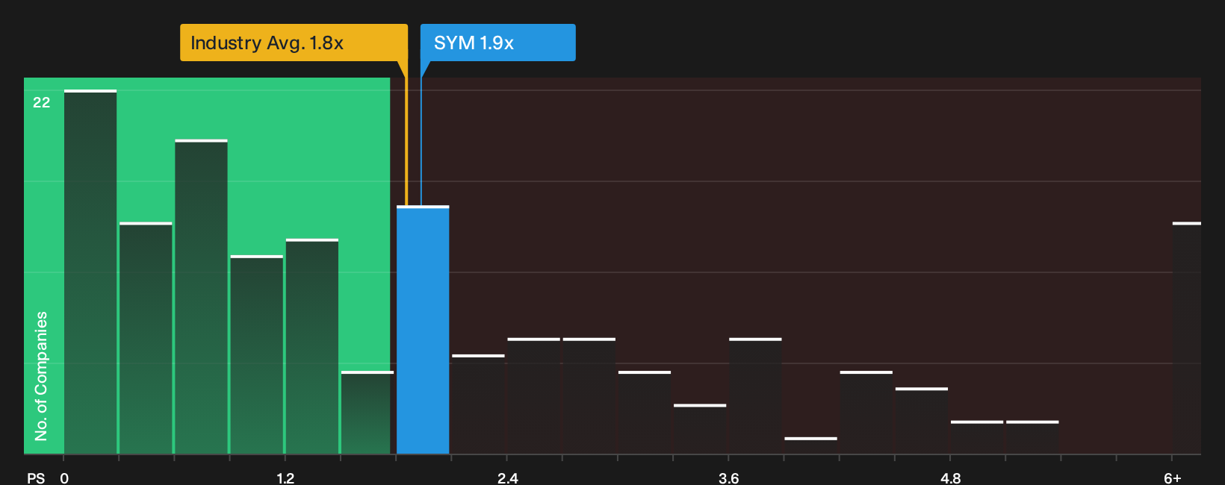
Task: Click the x-axis label 3.6
Action: point(729,478)
